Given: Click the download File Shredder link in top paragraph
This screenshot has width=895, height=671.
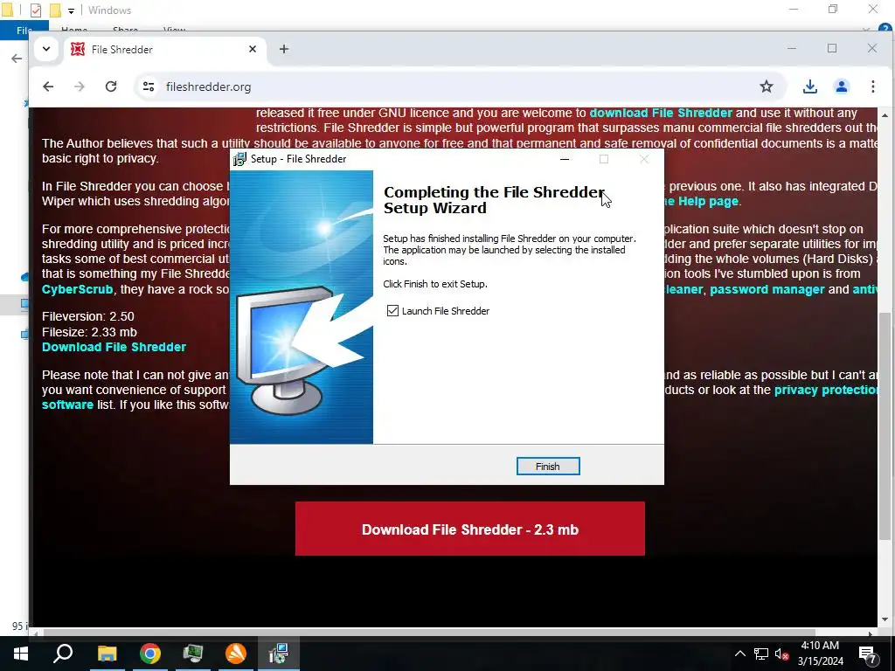Looking at the screenshot, I should click(x=661, y=113).
